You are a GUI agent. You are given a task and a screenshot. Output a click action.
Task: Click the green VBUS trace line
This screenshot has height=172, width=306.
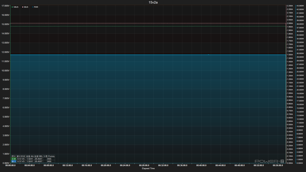click(148, 26)
